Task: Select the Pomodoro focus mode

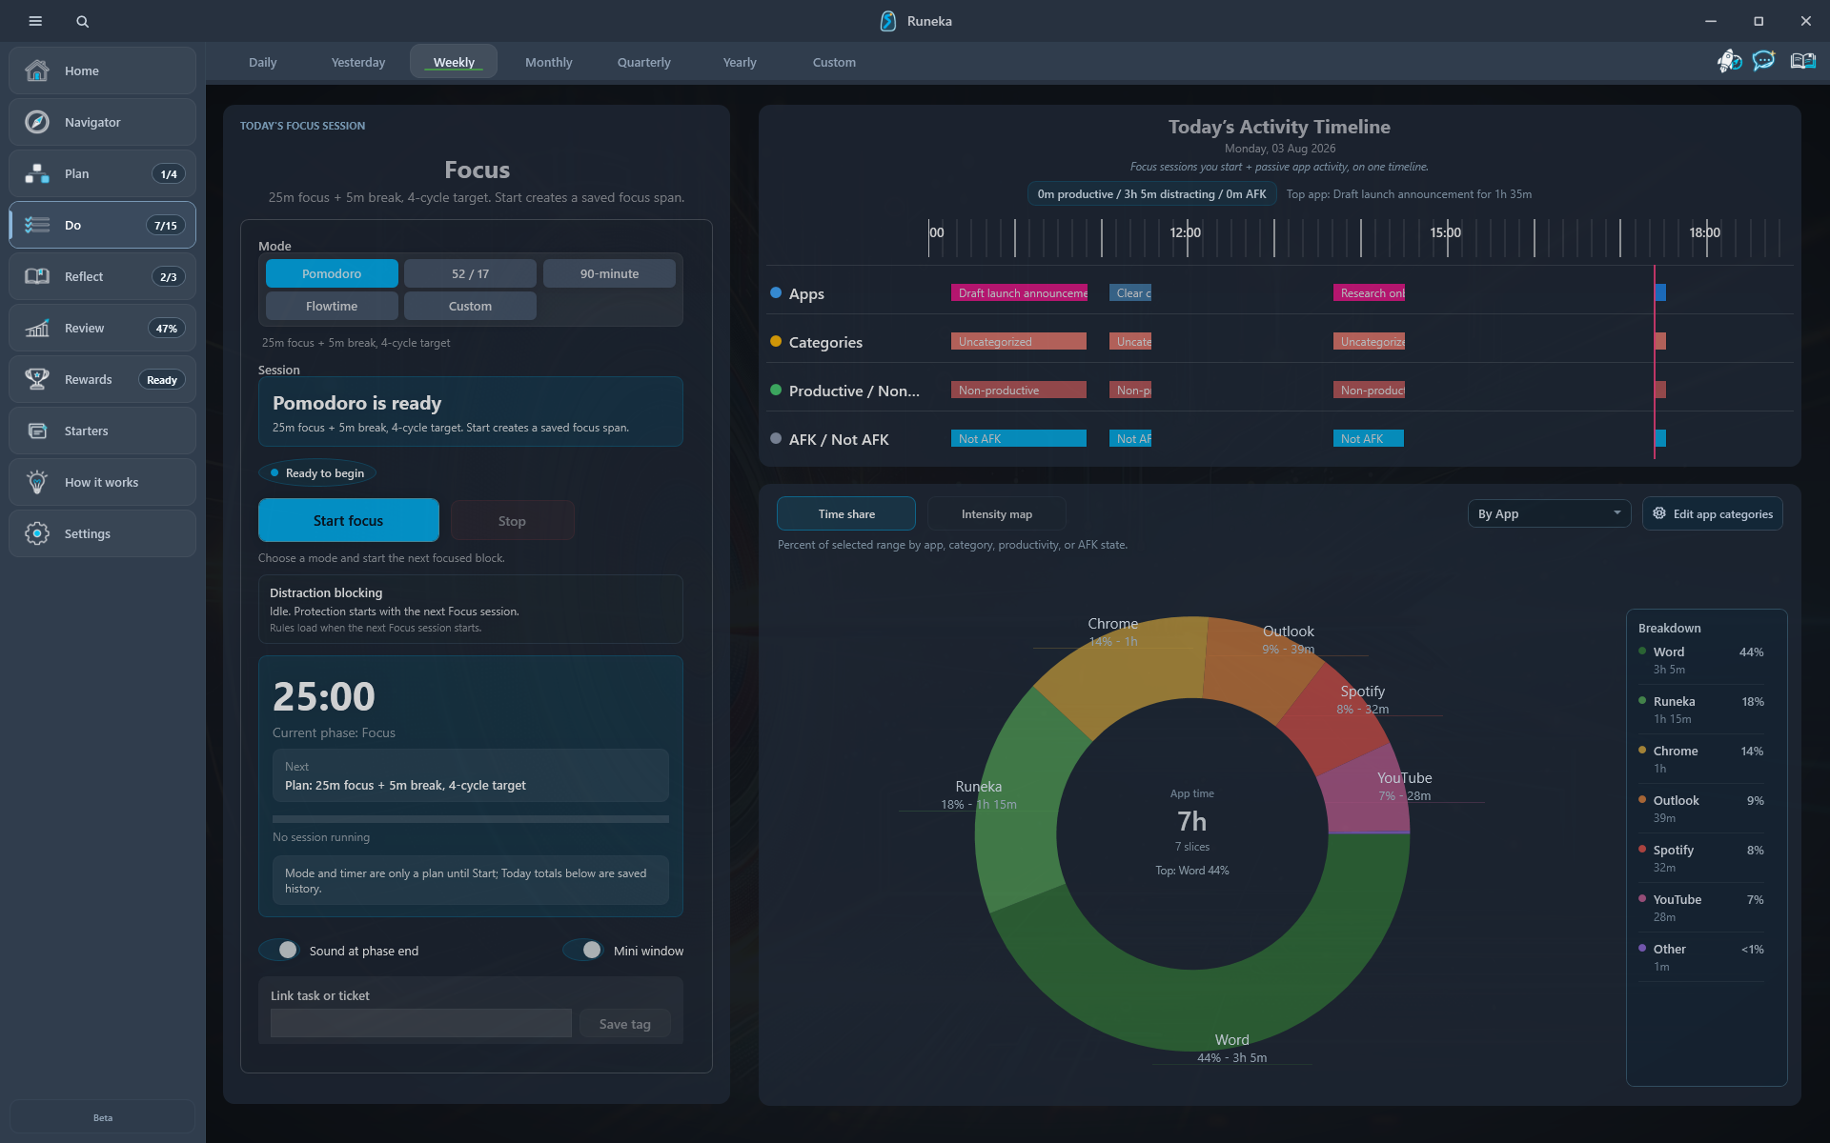Action: [x=332, y=273]
